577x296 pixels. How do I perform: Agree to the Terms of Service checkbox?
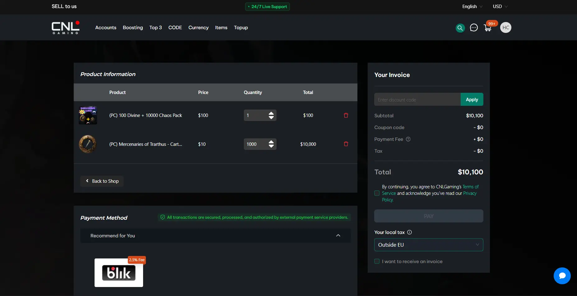point(377,193)
